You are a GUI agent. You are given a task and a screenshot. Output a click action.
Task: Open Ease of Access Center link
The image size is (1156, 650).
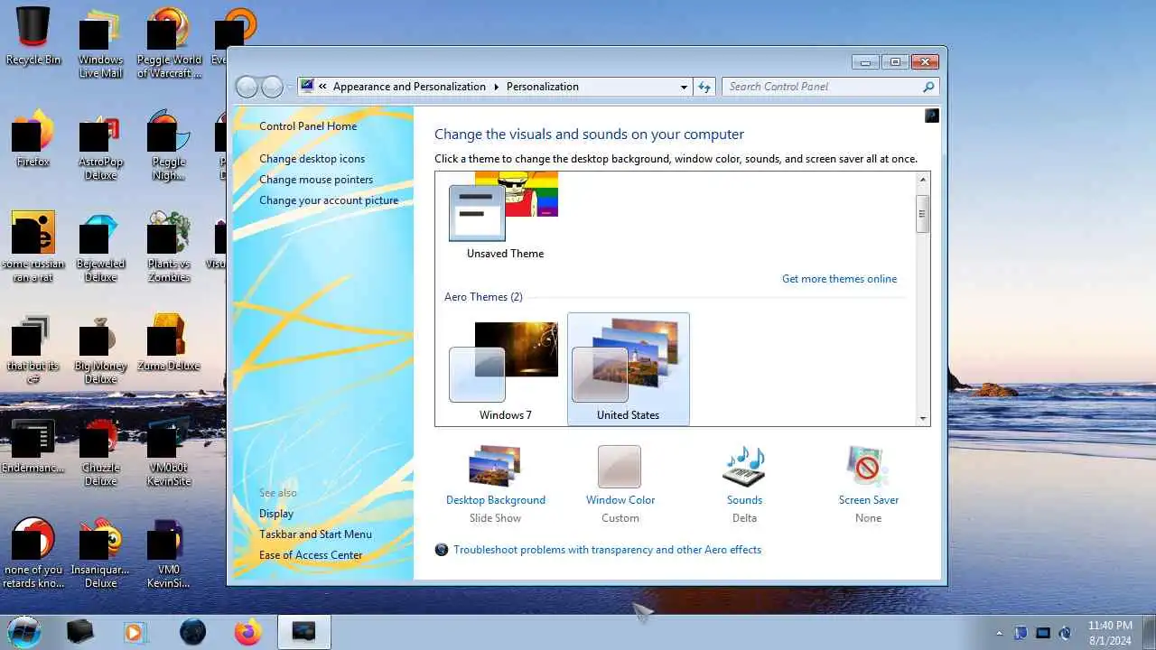(x=311, y=555)
